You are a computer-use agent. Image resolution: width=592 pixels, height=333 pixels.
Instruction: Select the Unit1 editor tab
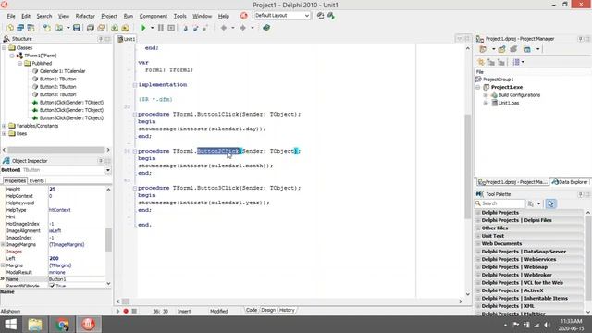click(x=127, y=39)
